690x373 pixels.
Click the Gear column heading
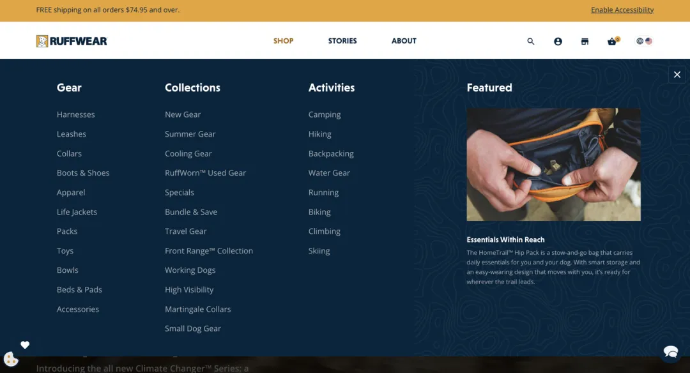(x=69, y=88)
